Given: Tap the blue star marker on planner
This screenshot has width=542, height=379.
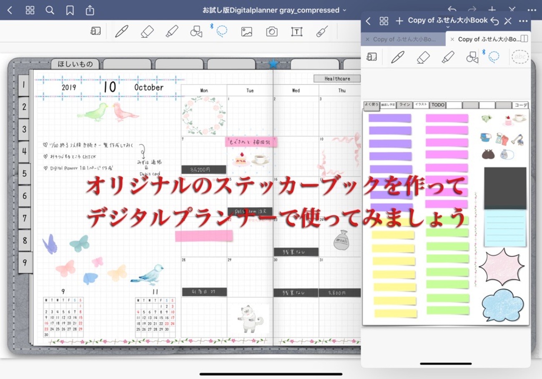Looking at the screenshot, I should [x=273, y=63].
